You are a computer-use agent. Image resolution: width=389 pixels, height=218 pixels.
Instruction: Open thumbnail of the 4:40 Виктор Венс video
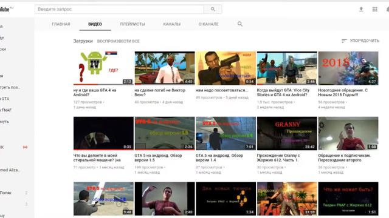pos(165,68)
